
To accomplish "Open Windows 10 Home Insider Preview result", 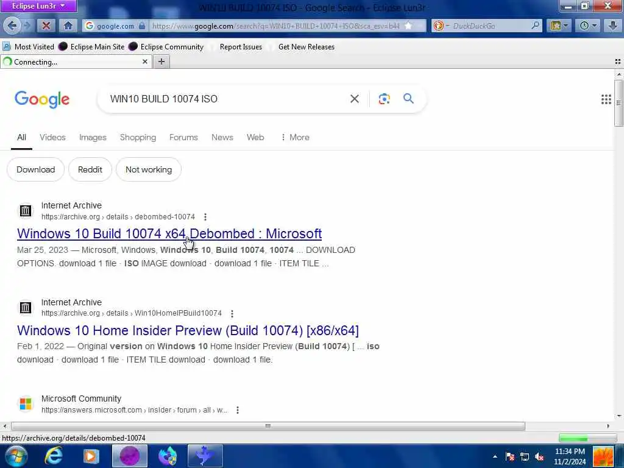I will coord(188,330).
